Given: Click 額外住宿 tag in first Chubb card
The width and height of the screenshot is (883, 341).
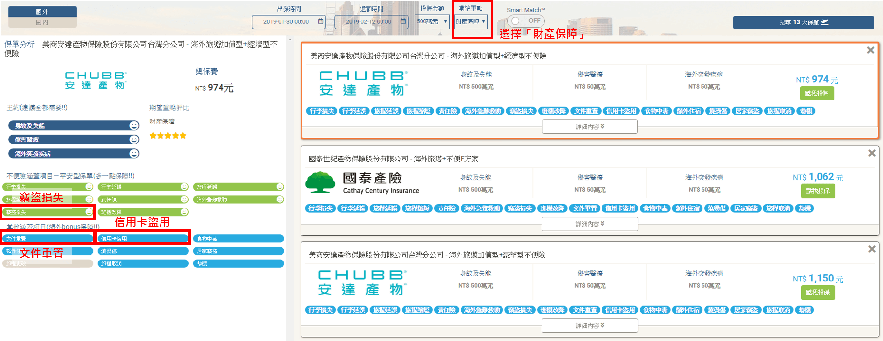Looking at the screenshot, I should [688, 111].
